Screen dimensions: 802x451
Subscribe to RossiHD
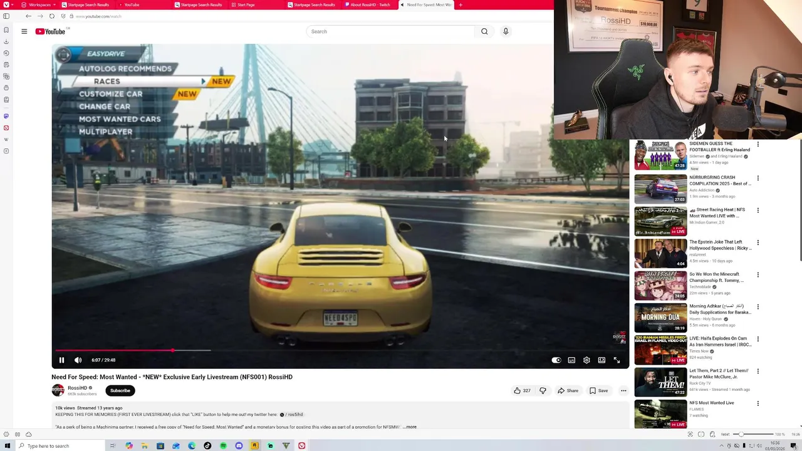[120, 390]
